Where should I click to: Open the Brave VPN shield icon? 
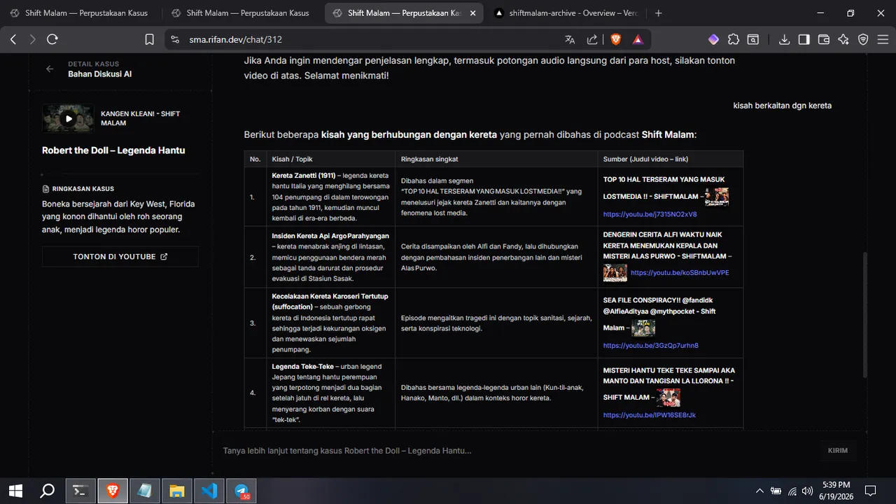[x=863, y=40]
